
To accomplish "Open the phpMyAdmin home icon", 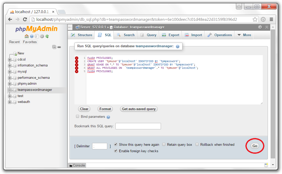I will [x=27, y=36].
